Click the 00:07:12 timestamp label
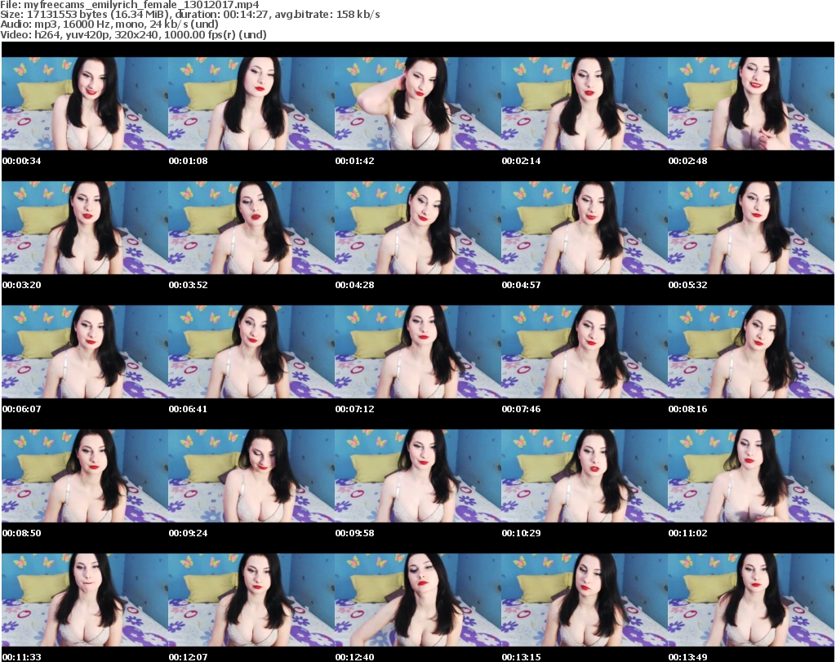The height and width of the screenshot is (662, 836). pos(354,409)
